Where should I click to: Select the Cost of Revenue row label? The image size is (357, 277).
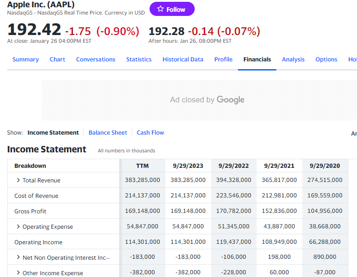click(x=36, y=196)
